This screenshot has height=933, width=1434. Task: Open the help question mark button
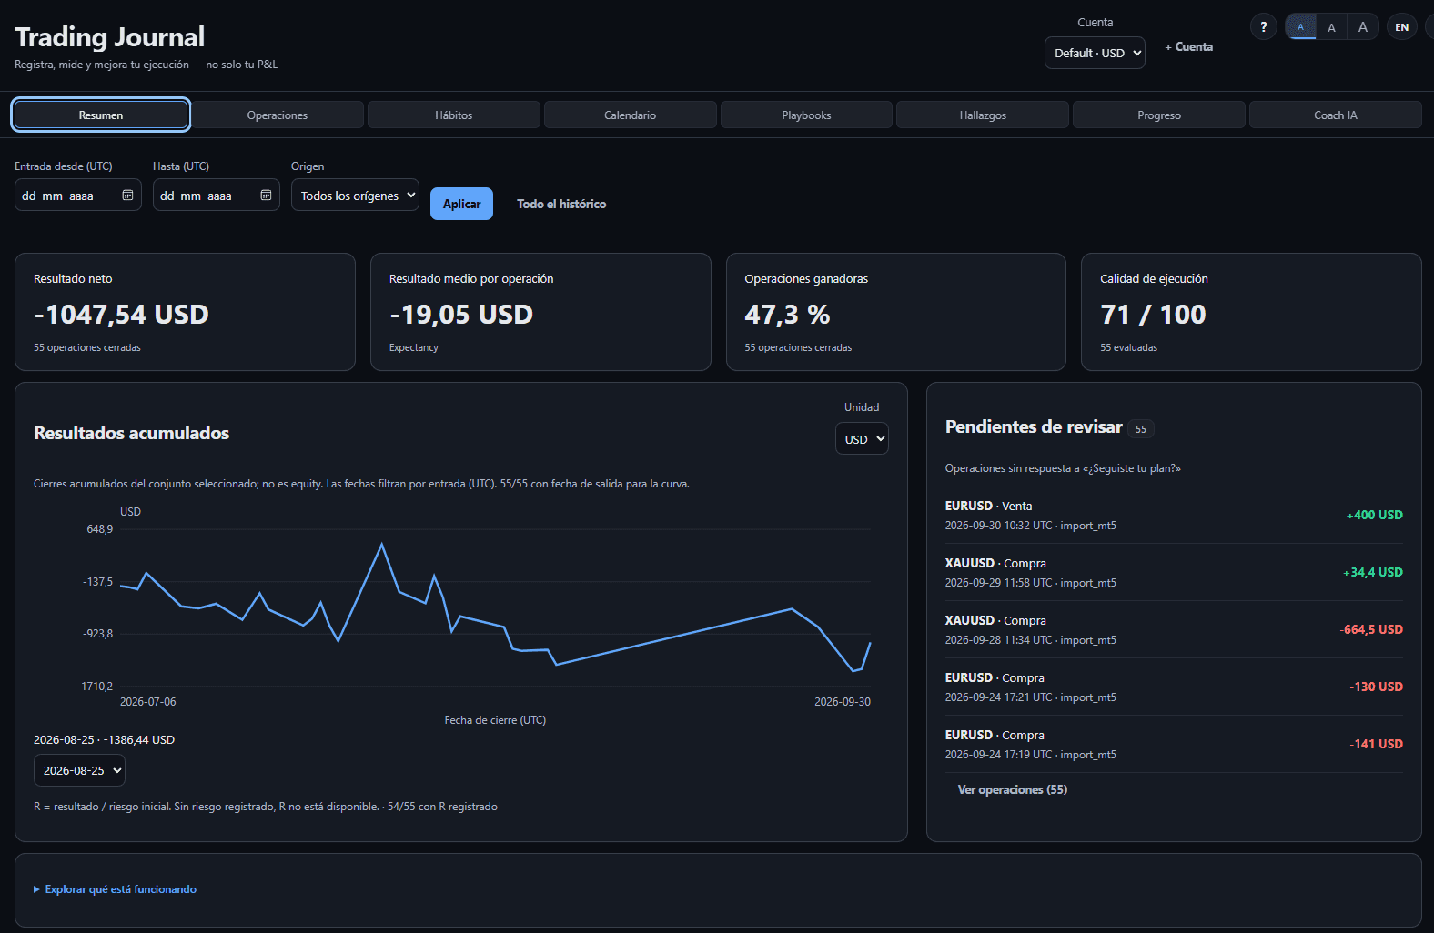[x=1263, y=27]
